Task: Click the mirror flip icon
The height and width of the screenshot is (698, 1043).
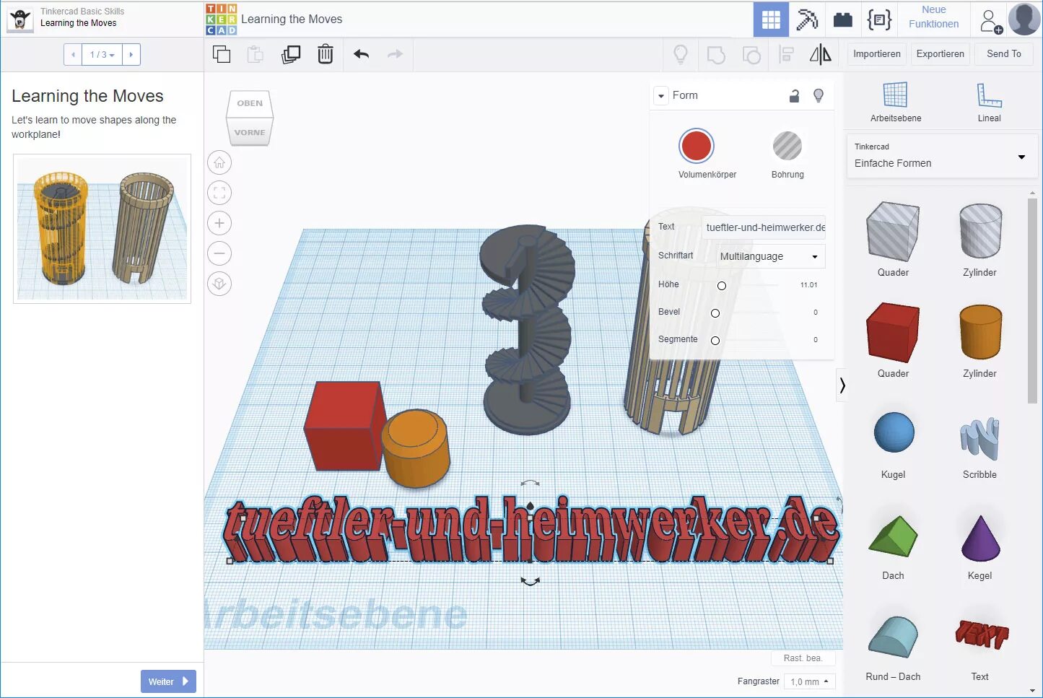Action: click(821, 54)
